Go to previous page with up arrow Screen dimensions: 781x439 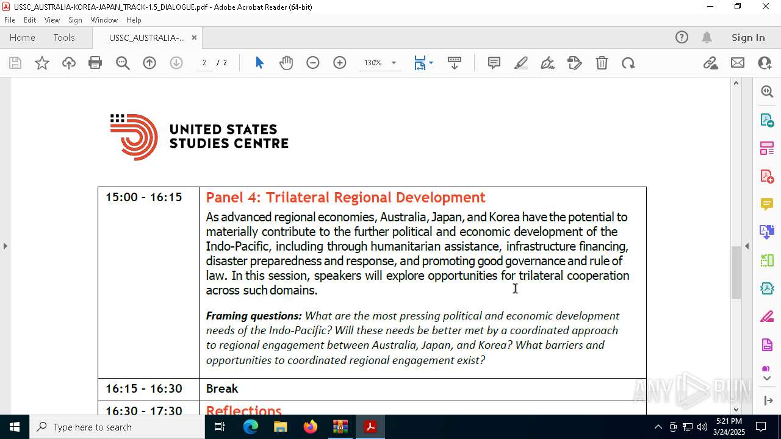coord(149,63)
